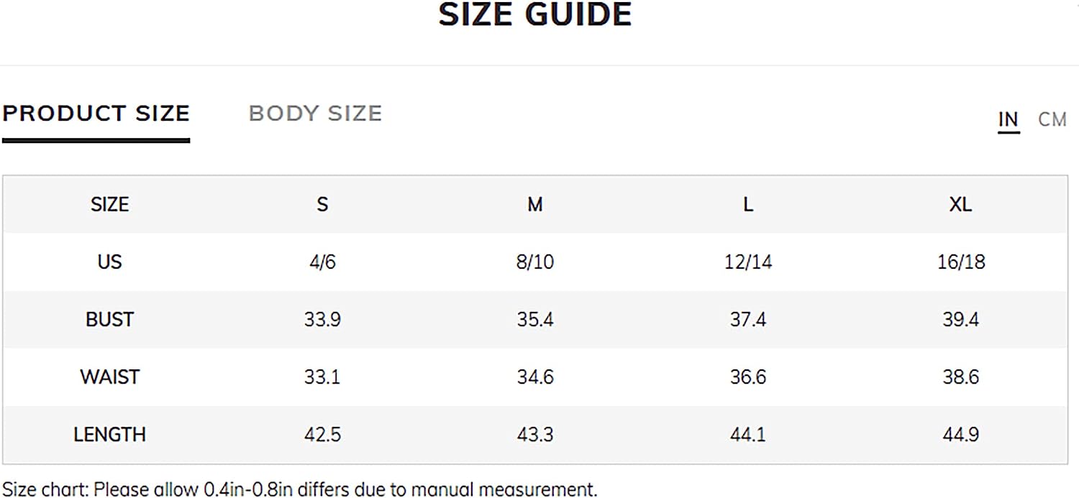Click the US size 4/6 cell

pyautogui.click(x=322, y=262)
